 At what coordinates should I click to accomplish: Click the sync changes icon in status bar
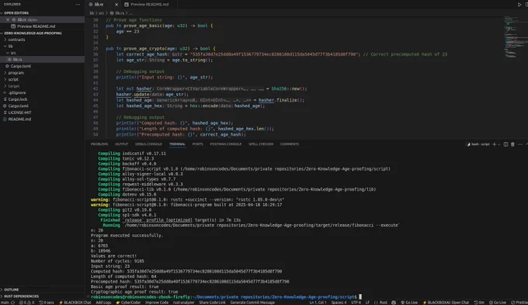[12, 303]
